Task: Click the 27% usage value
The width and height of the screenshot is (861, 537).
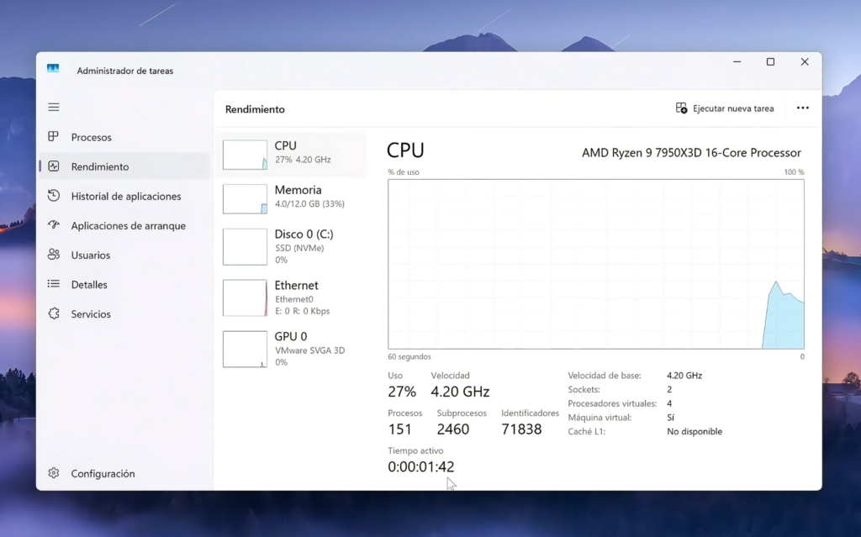Action: pos(402,392)
